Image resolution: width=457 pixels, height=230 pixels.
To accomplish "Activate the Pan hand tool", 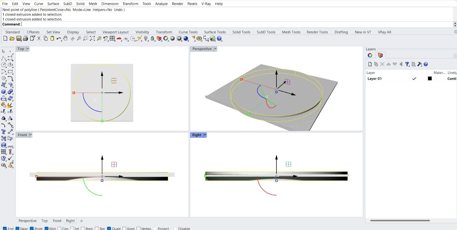I will pyautogui.click(x=65, y=39).
